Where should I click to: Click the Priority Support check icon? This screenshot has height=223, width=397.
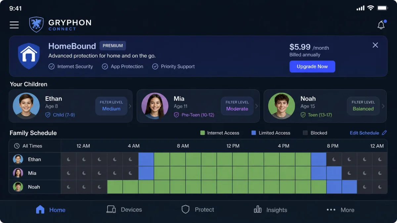point(155,66)
